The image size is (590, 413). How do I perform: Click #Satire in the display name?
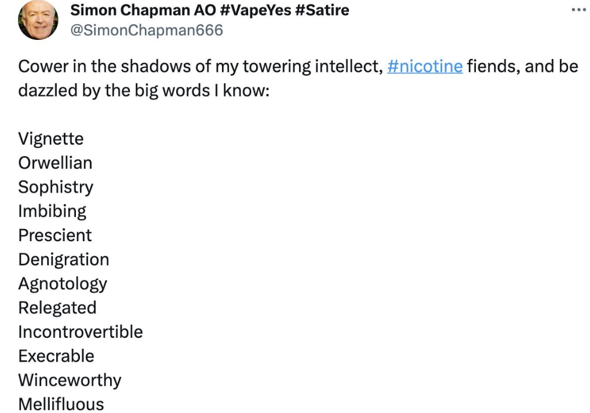322,10
